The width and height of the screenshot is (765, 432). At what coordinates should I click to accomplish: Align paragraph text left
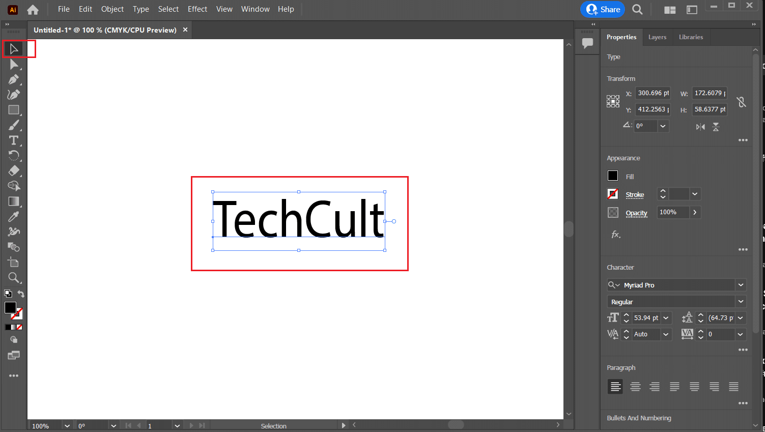(615, 387)
